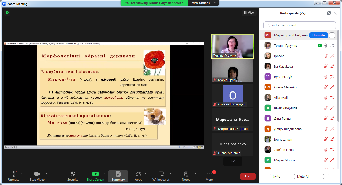This screenshot has height=185, width=342.
Task: Open the Notes icon
Action: pos(186,174)
